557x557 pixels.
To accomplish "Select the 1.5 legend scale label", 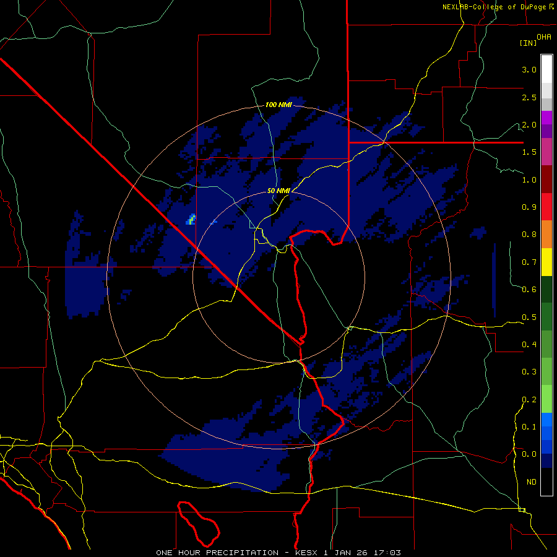I will pyautogui.click(x=529, y=152).
